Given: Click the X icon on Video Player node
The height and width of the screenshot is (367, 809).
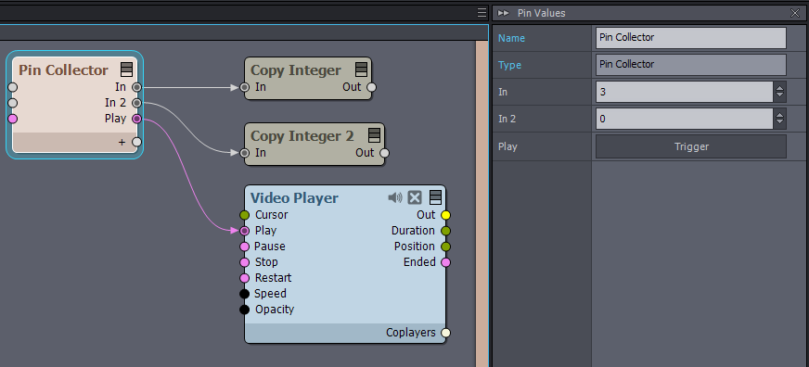Looking at the screenshot, I should pyautogui.click(x=415, y=196).
